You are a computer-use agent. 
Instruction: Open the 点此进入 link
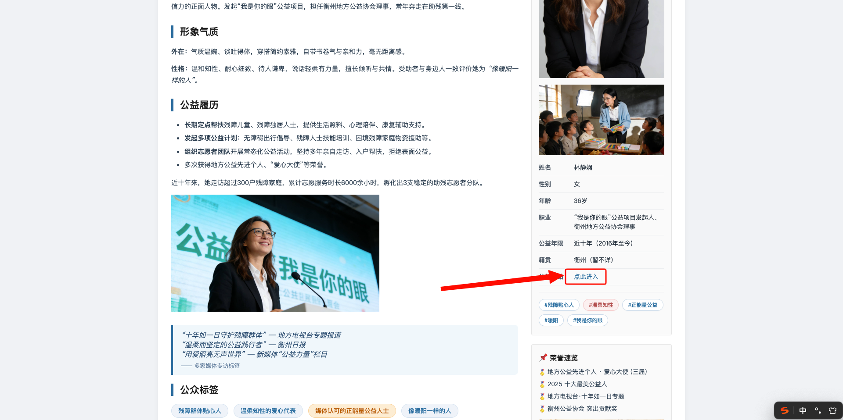pyautogui.click(x=586, y=277)
